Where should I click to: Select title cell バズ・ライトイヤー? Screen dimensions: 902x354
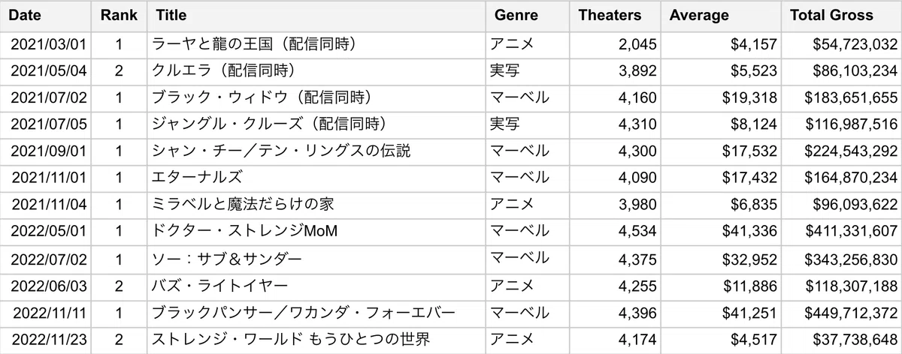[x=316, y=286]
